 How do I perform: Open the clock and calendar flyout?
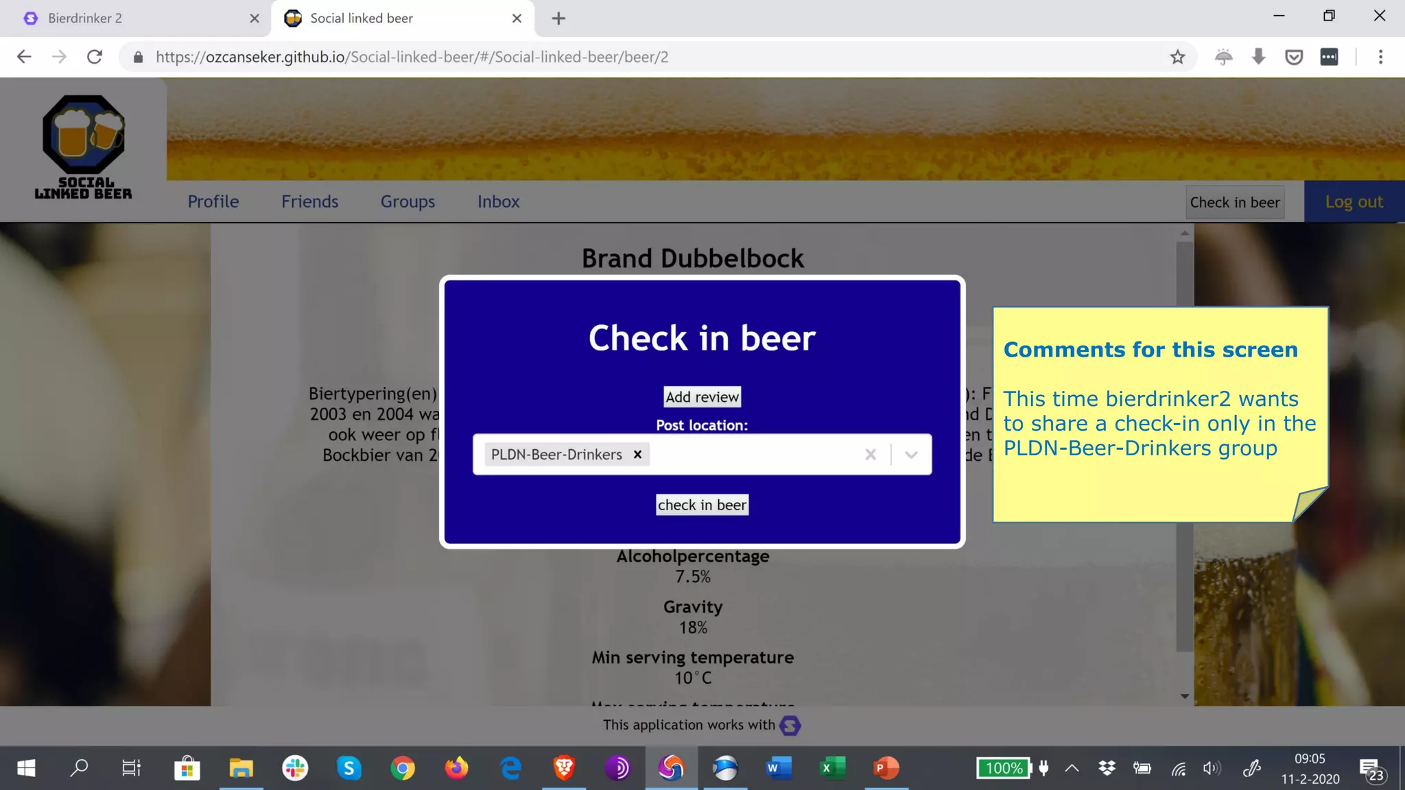point(1310,768)
